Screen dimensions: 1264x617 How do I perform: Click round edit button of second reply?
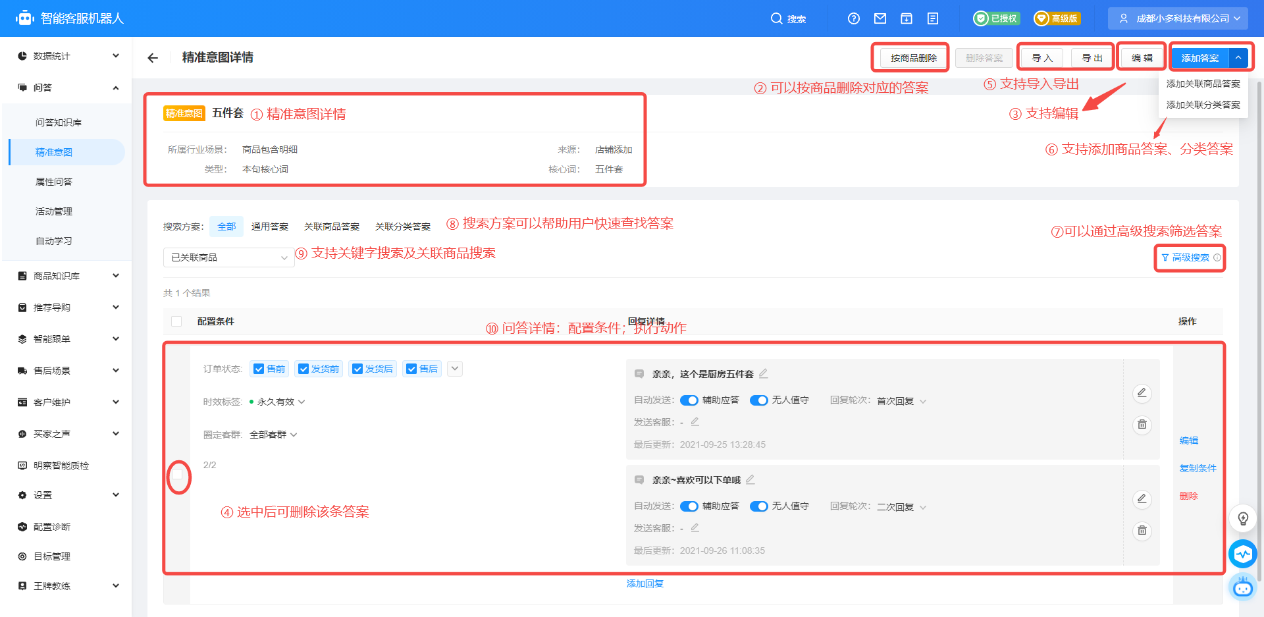1142,499
